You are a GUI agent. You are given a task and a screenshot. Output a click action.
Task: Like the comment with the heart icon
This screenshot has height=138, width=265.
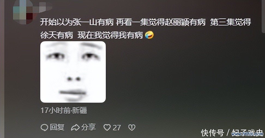[x=107, y=128]
